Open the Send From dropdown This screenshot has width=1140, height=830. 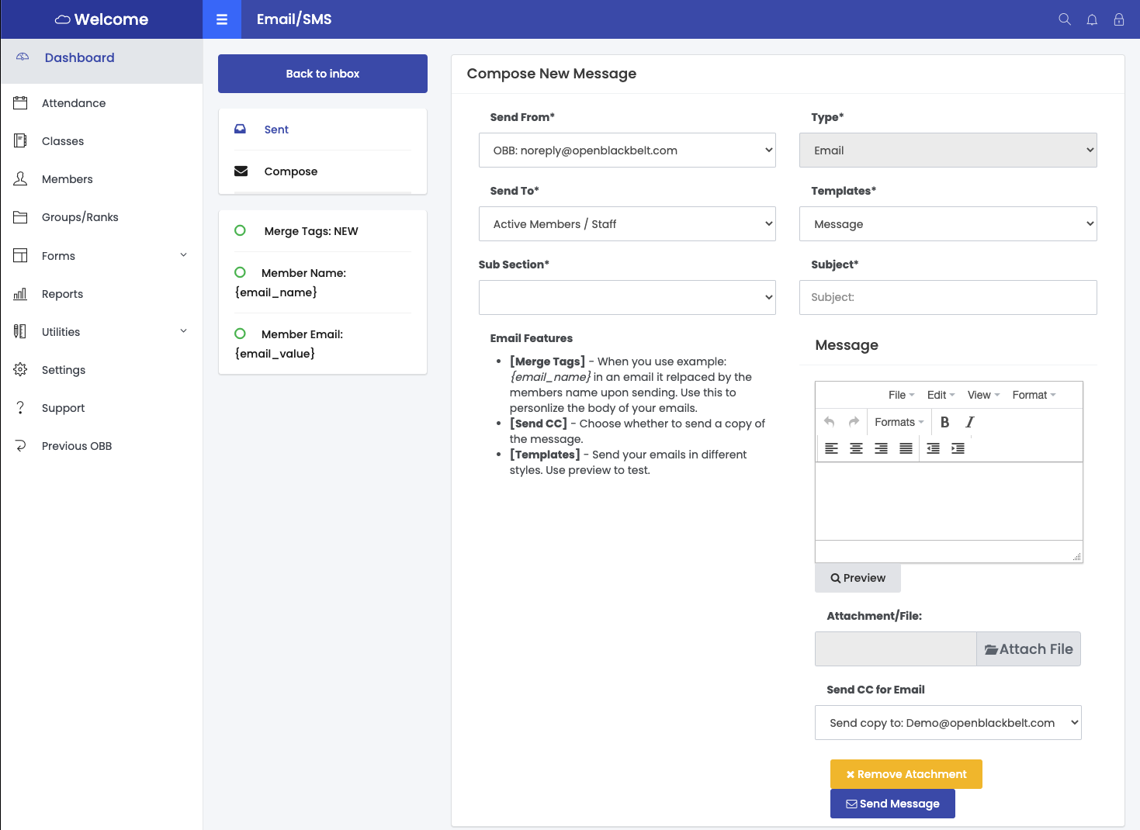pos(627,150)
